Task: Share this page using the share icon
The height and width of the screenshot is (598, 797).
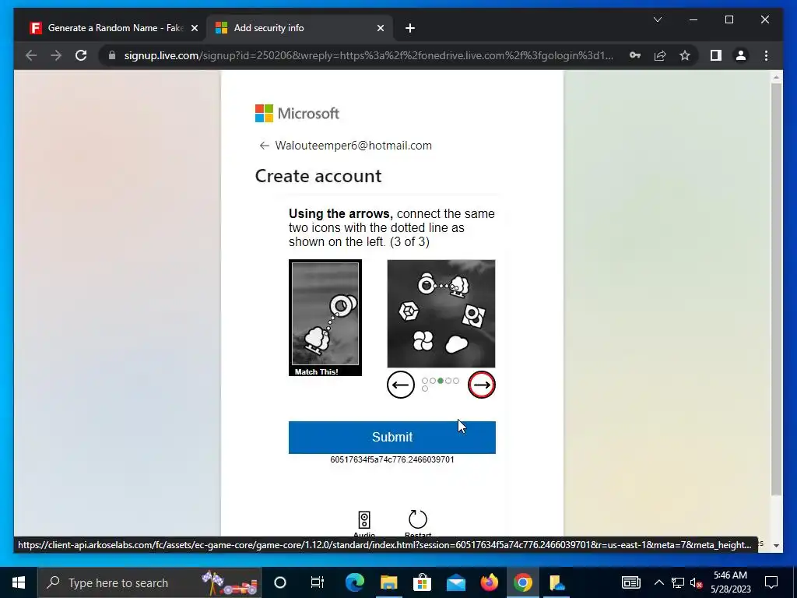Action: (660, 55)
